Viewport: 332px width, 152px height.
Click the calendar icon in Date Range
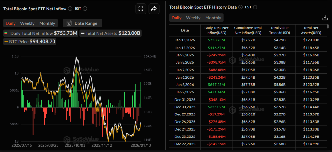(x=69, y=23)
